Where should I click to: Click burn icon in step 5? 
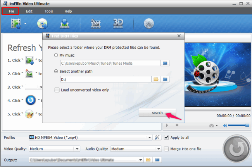pyautogui.click(x=29, y=114)
